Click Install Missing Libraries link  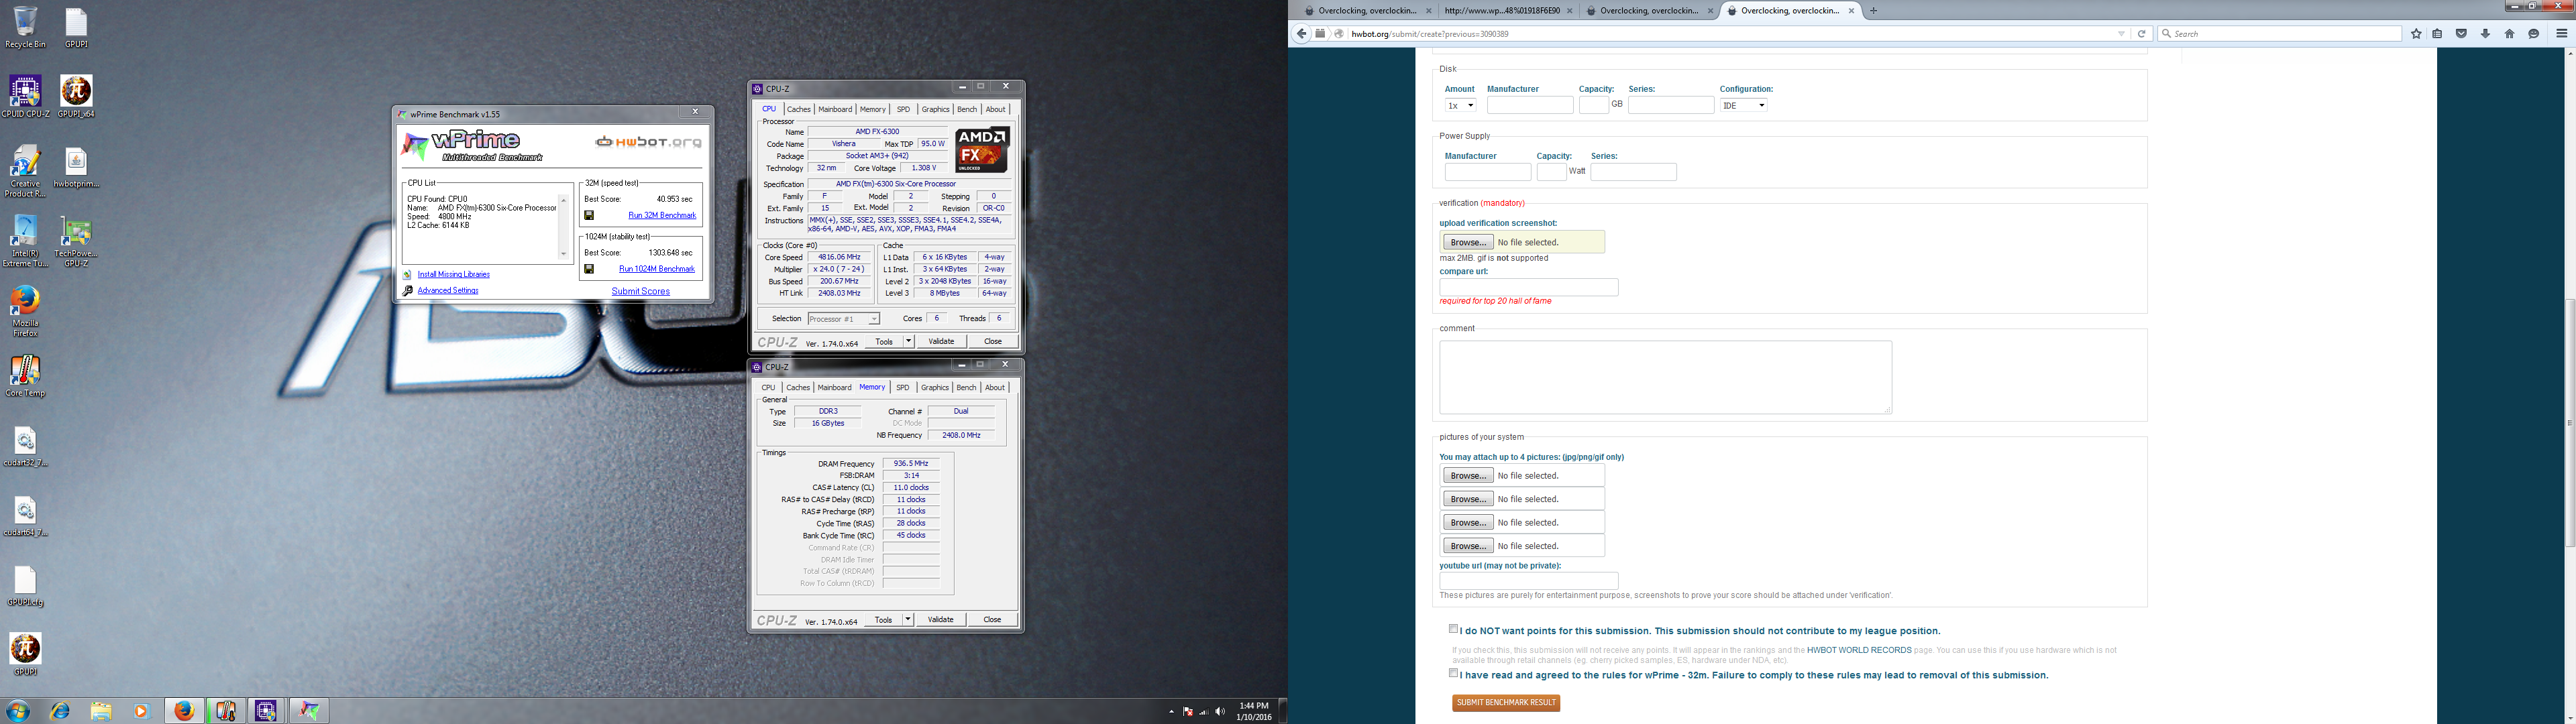[x=454, y=274]
